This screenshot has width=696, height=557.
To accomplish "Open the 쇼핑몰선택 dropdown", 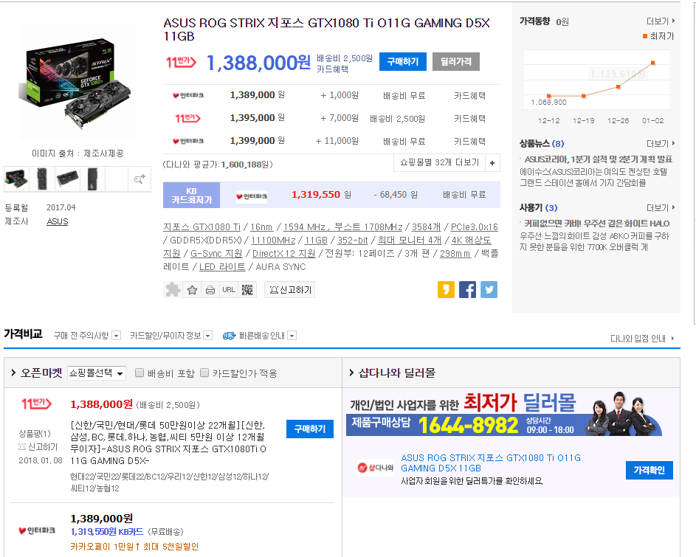I will [x=97, y=373].
